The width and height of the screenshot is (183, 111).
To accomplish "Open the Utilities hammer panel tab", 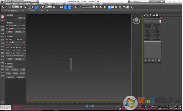I will (160, 15).
